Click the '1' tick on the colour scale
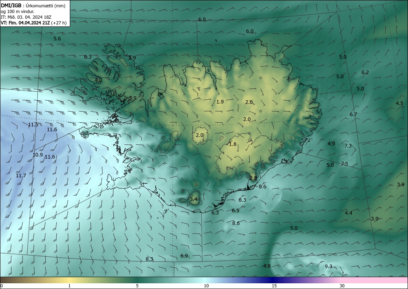Viewport: 408px width, 289px height. point(69,286)
